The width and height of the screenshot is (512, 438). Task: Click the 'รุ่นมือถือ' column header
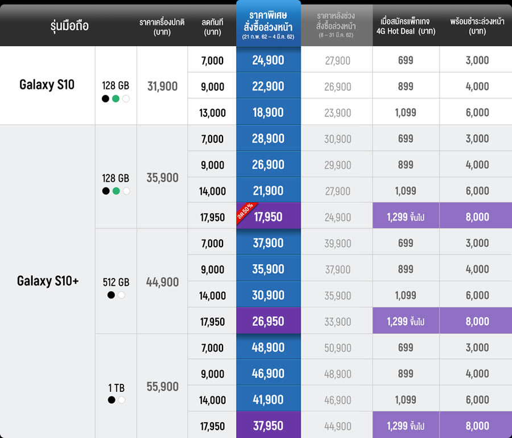[69, 26]
